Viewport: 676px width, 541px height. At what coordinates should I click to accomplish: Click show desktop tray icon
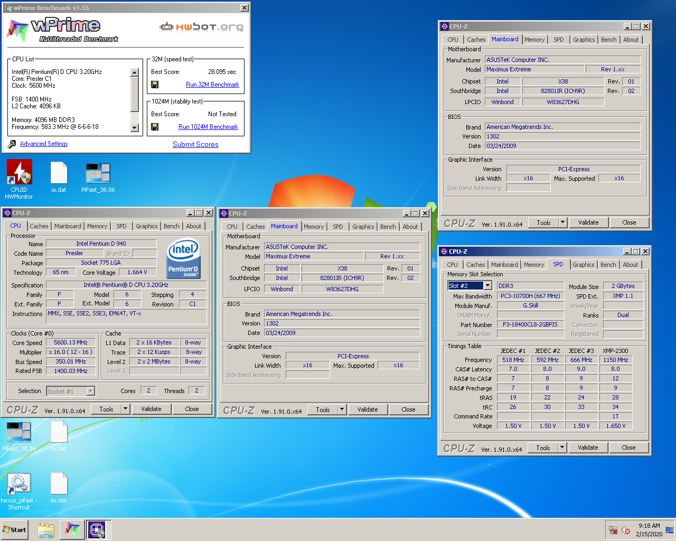point(670,530)
